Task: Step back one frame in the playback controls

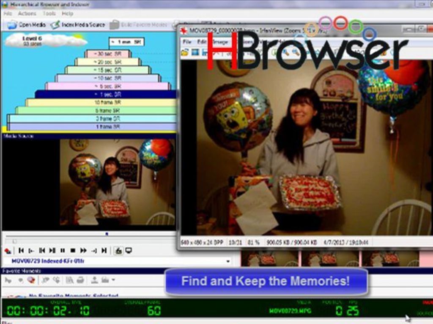Action: click(x=31, y=251)
